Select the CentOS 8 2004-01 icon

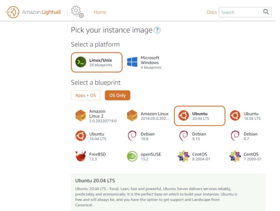[x=184, y=156]
